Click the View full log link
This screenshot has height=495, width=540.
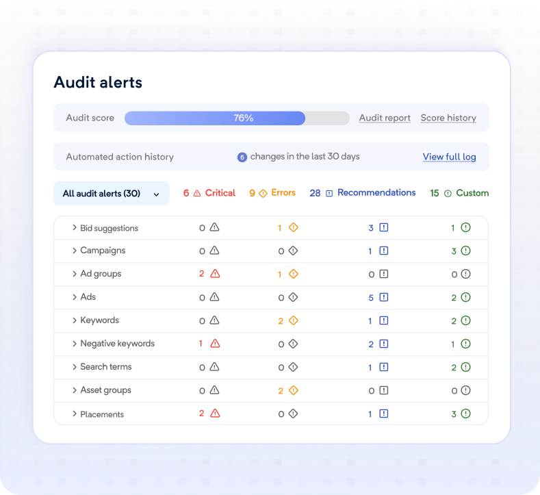pos(450,157)
